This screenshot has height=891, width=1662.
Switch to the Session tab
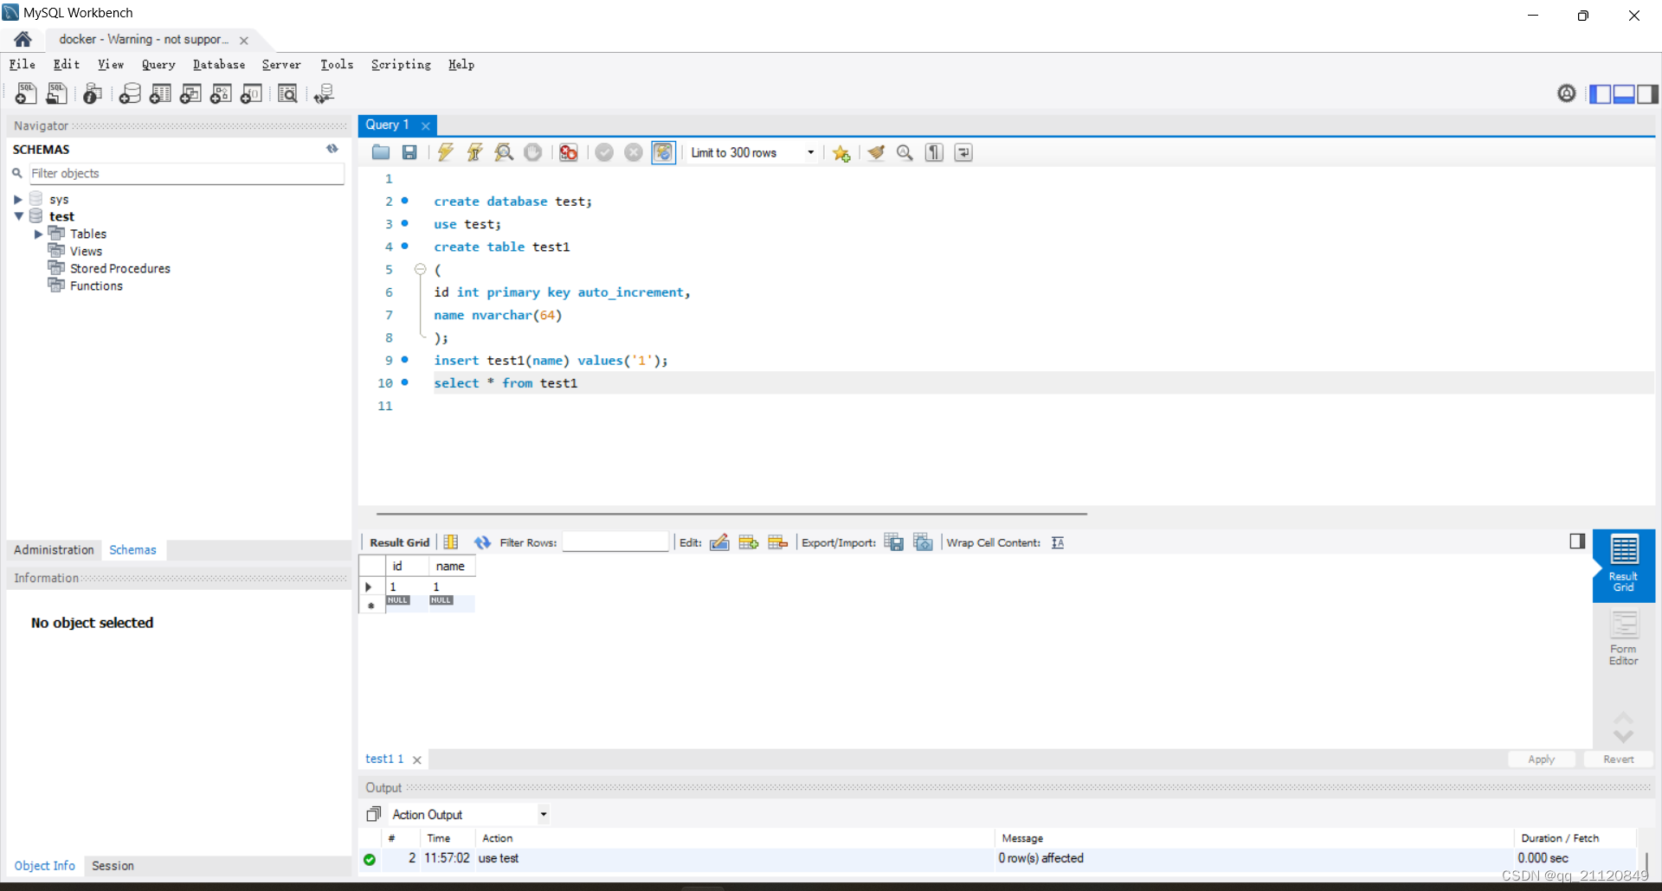click(x=113, y=865)
